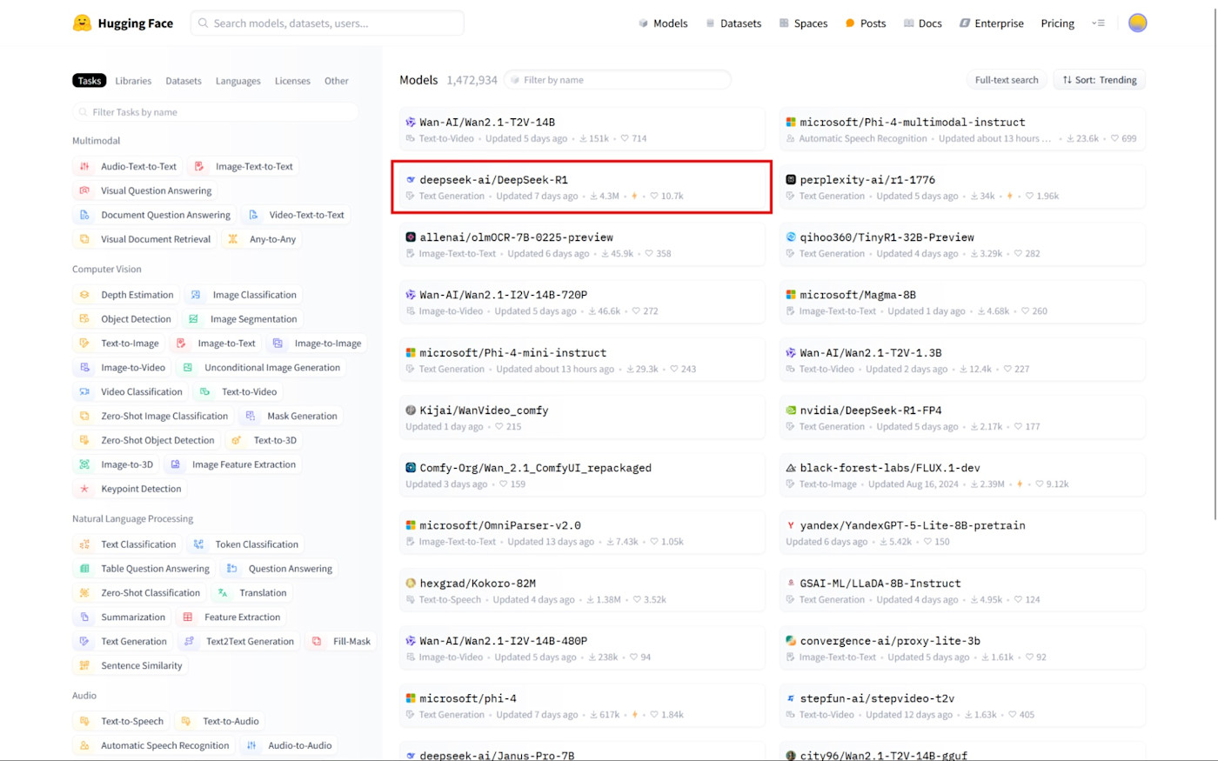This screenshot has height=761, width=1218.
Task: Click the stepfun-ai icon beside stepvideo-t2v
Action: [x=791, y=698]
